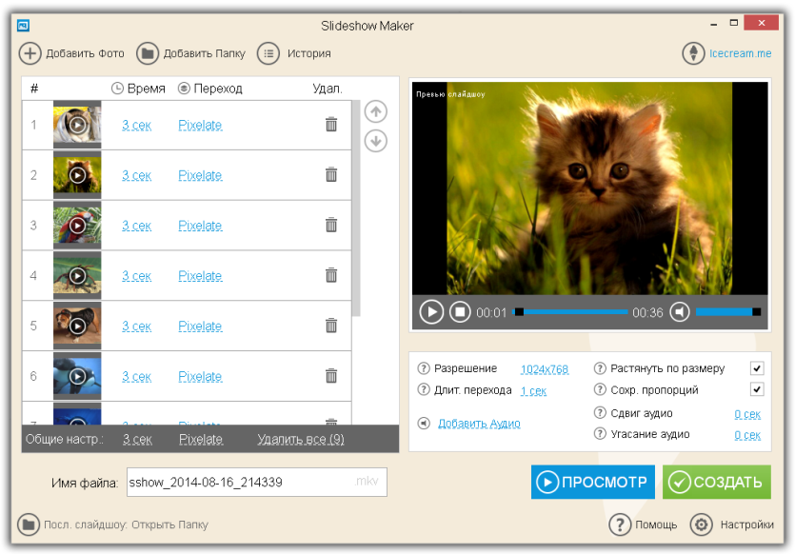The width and height of the screenshot is (795, 554).
Task: Move selected slide up with arrow icon
Action: coord(376,112)
